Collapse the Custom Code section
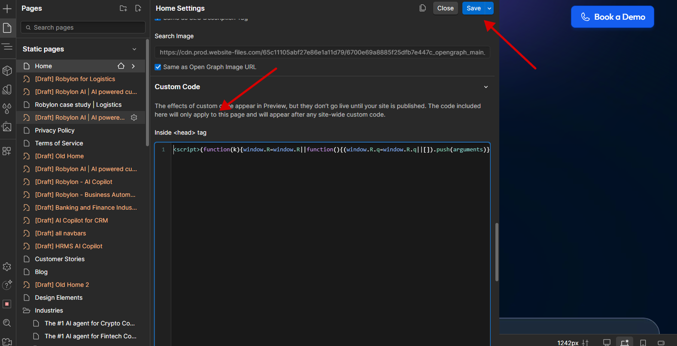 pyautogui.click(x=486, y=87)
